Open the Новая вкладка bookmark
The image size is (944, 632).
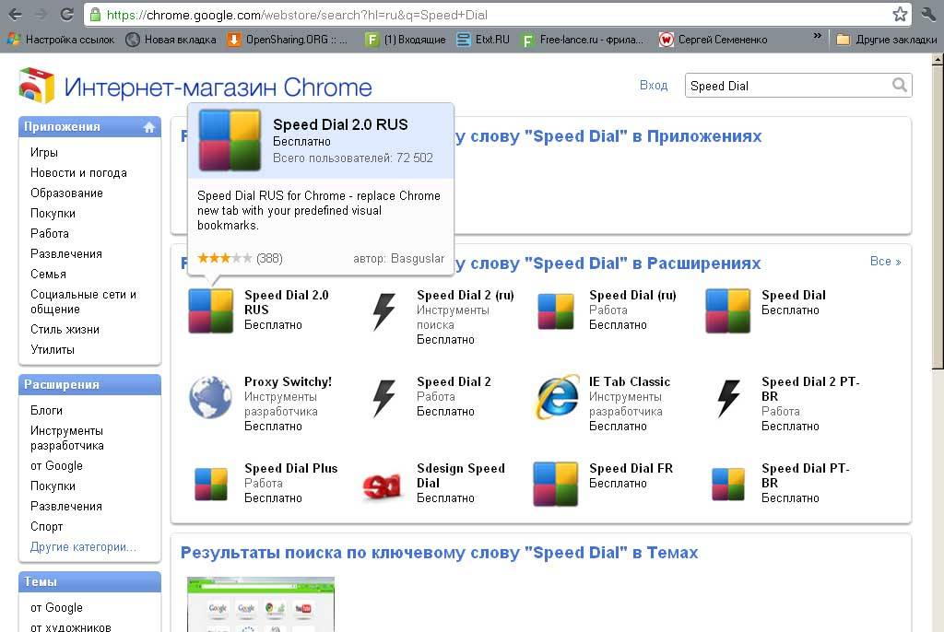click(x=171, y=40)
